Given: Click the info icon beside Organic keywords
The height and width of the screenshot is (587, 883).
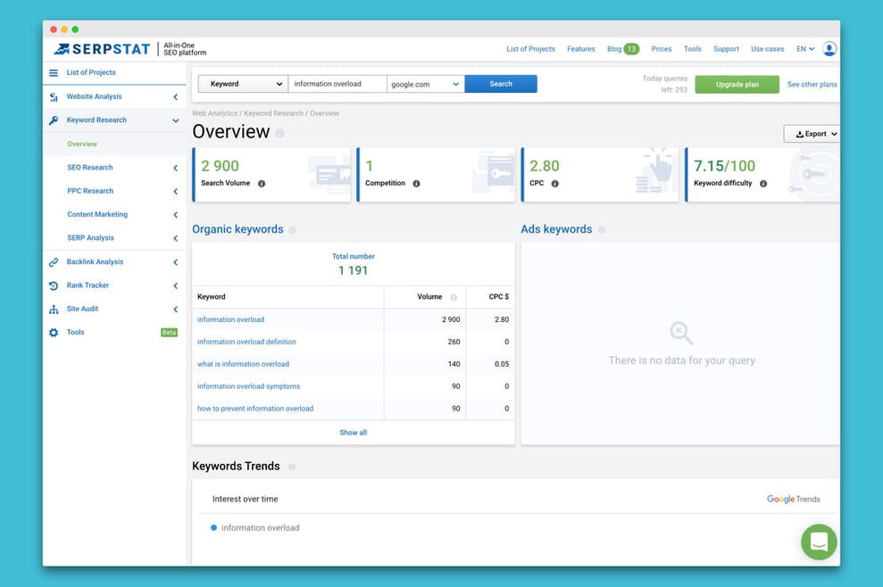Looking at the screenshot, I should pos(292,230).
